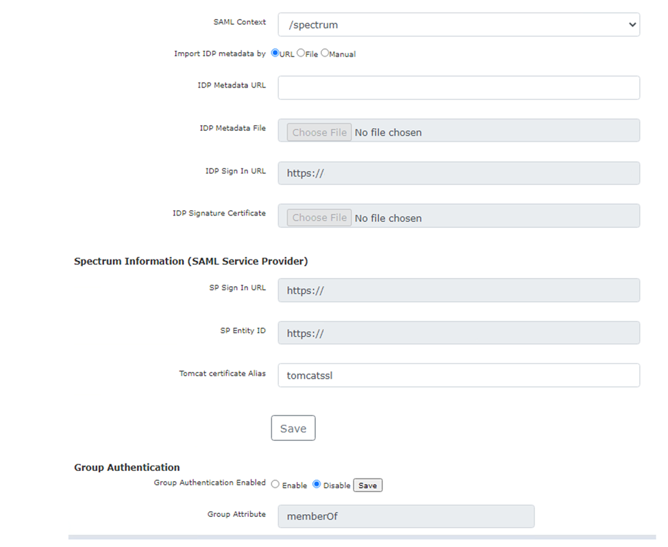668x547 pixels.
Task: Select the Tomcat certificate Alias text field
Action: [458, 375]
